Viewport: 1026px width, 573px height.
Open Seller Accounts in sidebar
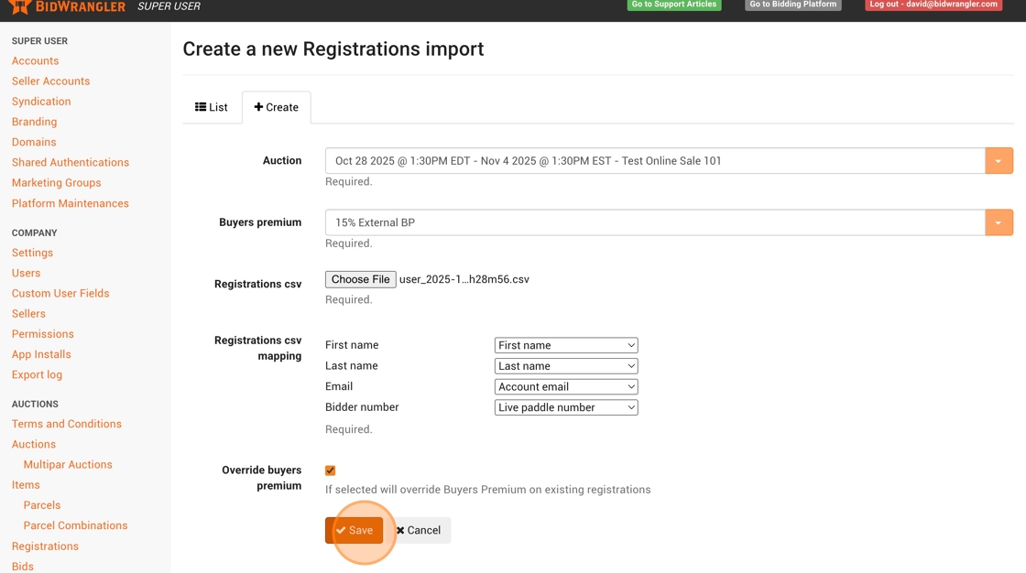tap(50, 81)
